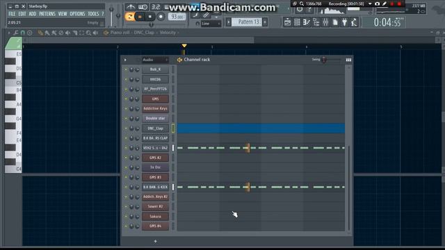This screenshot has width=445, height=250.
Task: Click arrow right of Pattern 13
Action: (265, 22)
